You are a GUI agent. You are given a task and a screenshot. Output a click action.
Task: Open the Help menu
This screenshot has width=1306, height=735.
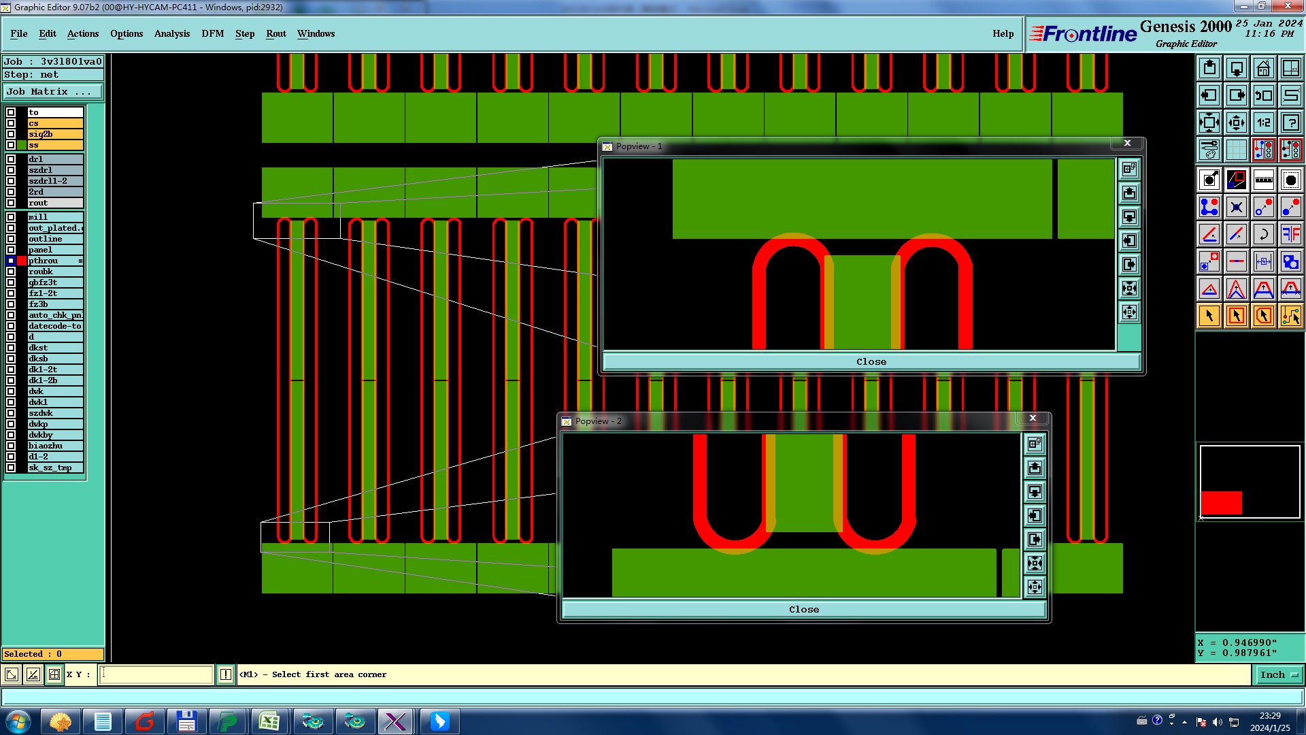1003,33
